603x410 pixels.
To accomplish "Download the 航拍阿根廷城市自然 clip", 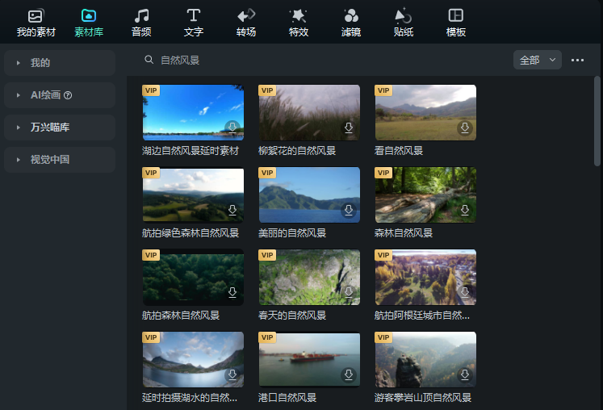I will point(464,292).
